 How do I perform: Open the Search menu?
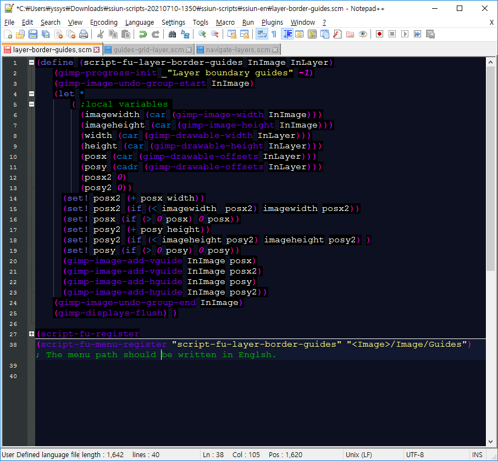(x=50, y=22)
